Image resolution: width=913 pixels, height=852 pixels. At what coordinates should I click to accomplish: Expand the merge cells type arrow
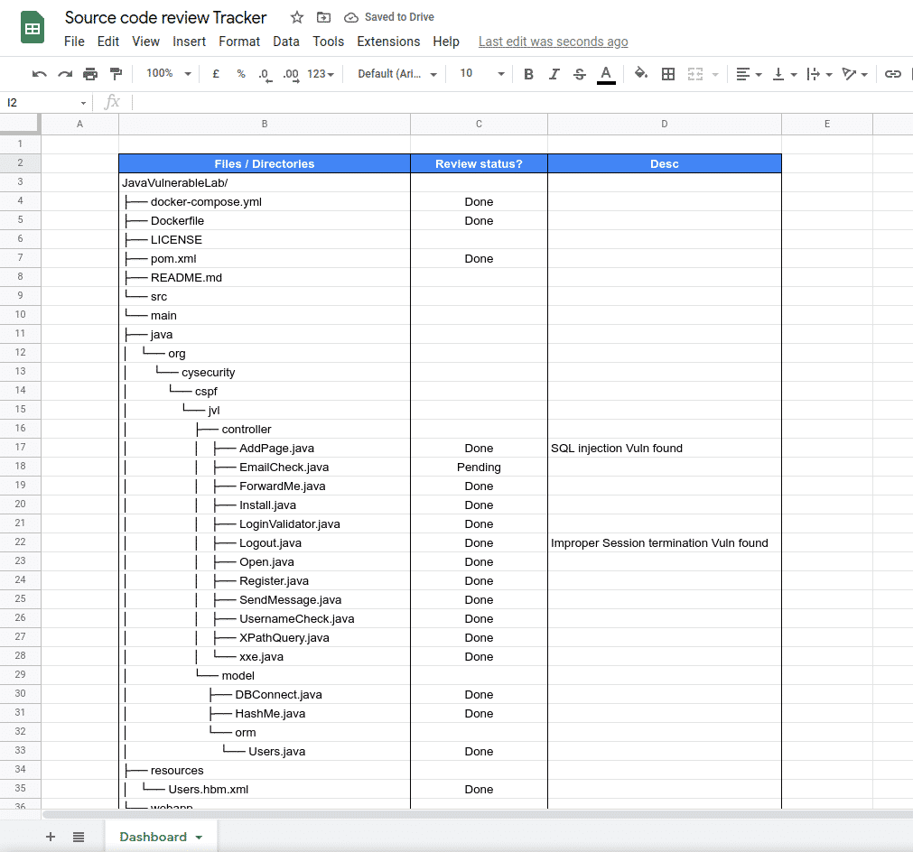(715, 75)
